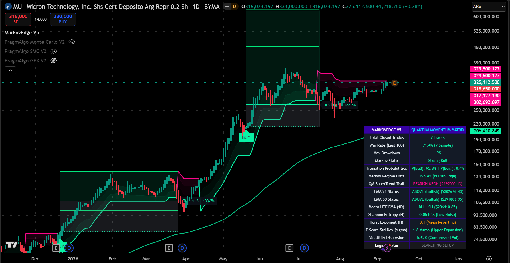Click the BEARISH NEON ($329500.13) value
Viewport: 510px width, 263px height.
[x=438, y=184]
